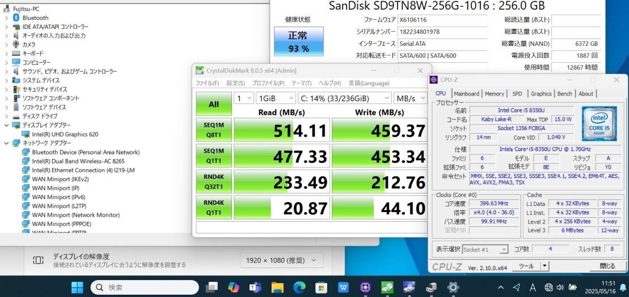Run the SEQ1M Q8T1 benchmark
Screen dimensions: 629x297
(x=214, y=130)
